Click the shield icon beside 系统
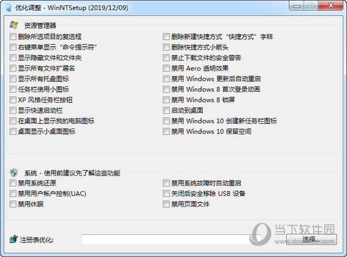The width and height of the screenshot is (347, 257). [x=14, y=173]
